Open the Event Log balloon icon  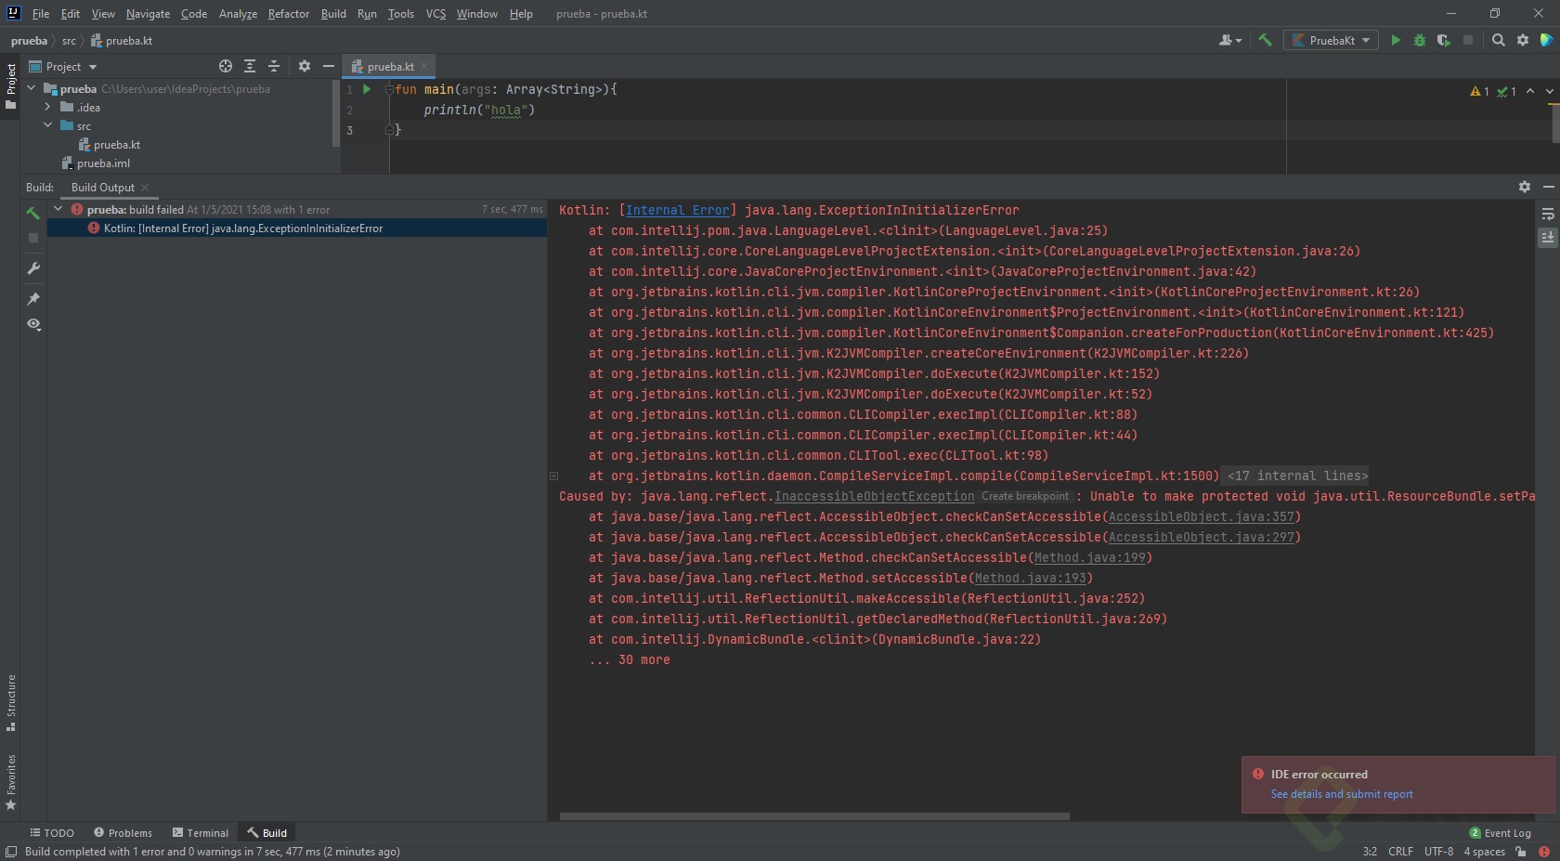(x=1475, y=833)
